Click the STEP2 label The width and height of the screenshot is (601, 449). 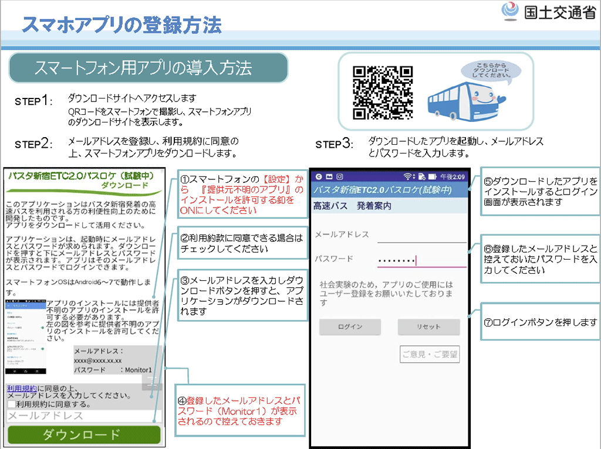click(x=33, y=144)
